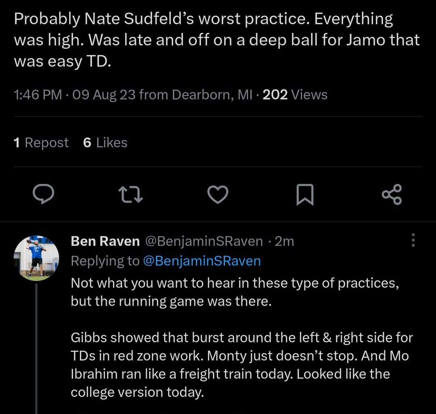Open sharing options via the share icon
The width and height of the screenshot is (436, 414).
(x=391, y=194)
